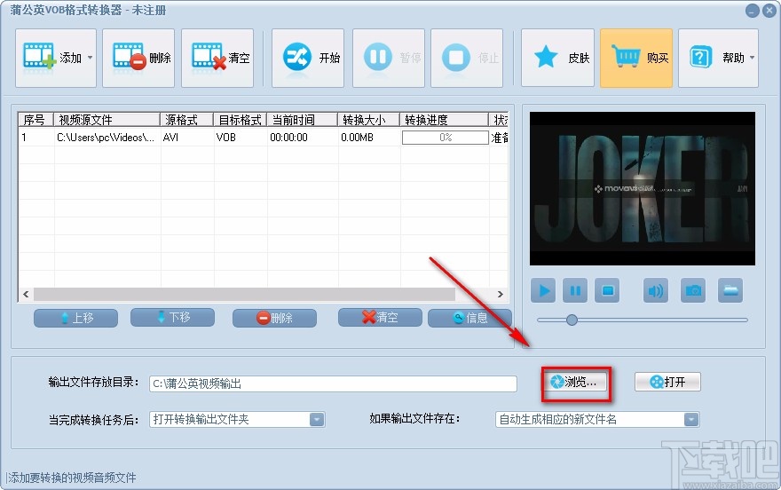Click the 信息 info button
Image resolution: width=781 pixels, height=490 pixels.
pos(469,318)
